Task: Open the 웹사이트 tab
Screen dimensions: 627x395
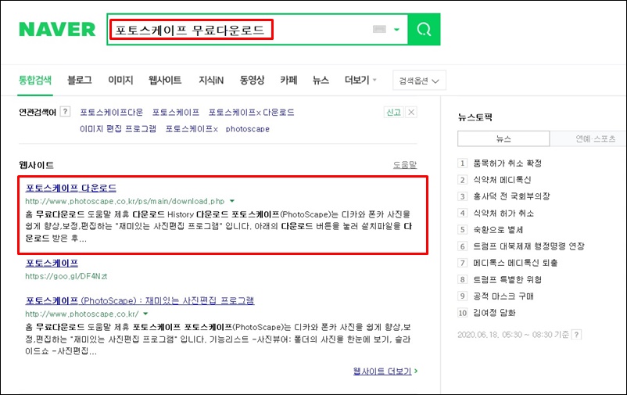Action: (x=165, y=80)
